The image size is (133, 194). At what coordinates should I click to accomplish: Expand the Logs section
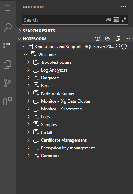pyautogui.click(x=28, y=117)
